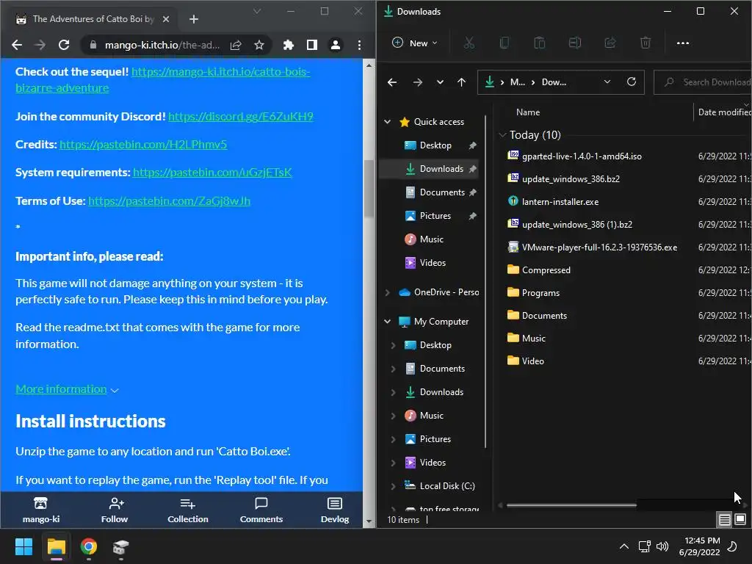Click the Rename icon in Explorer toolbar
Image resolution: width=752 pixels, height=564 pixels.
click(x=574, y=43)
